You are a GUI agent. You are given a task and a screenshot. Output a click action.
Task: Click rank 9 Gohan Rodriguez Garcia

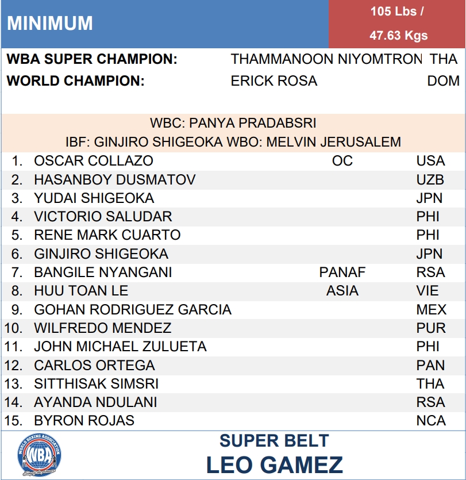(x=133, y=310)
